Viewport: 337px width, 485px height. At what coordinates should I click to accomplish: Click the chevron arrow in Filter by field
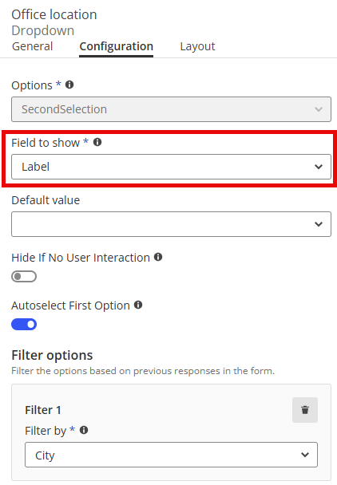click(305, 455)
